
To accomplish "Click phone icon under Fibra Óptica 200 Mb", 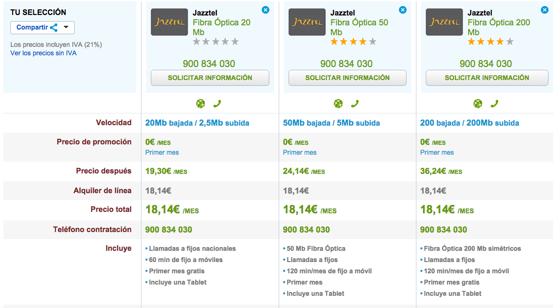I will (494, 104).
